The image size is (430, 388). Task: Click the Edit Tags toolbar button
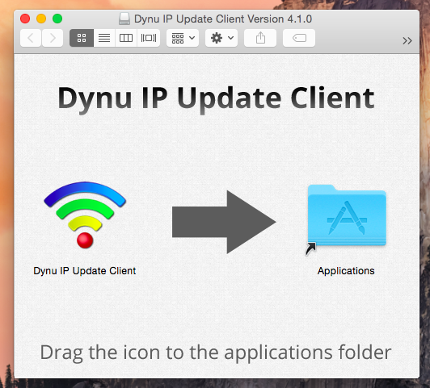point(299,38)
